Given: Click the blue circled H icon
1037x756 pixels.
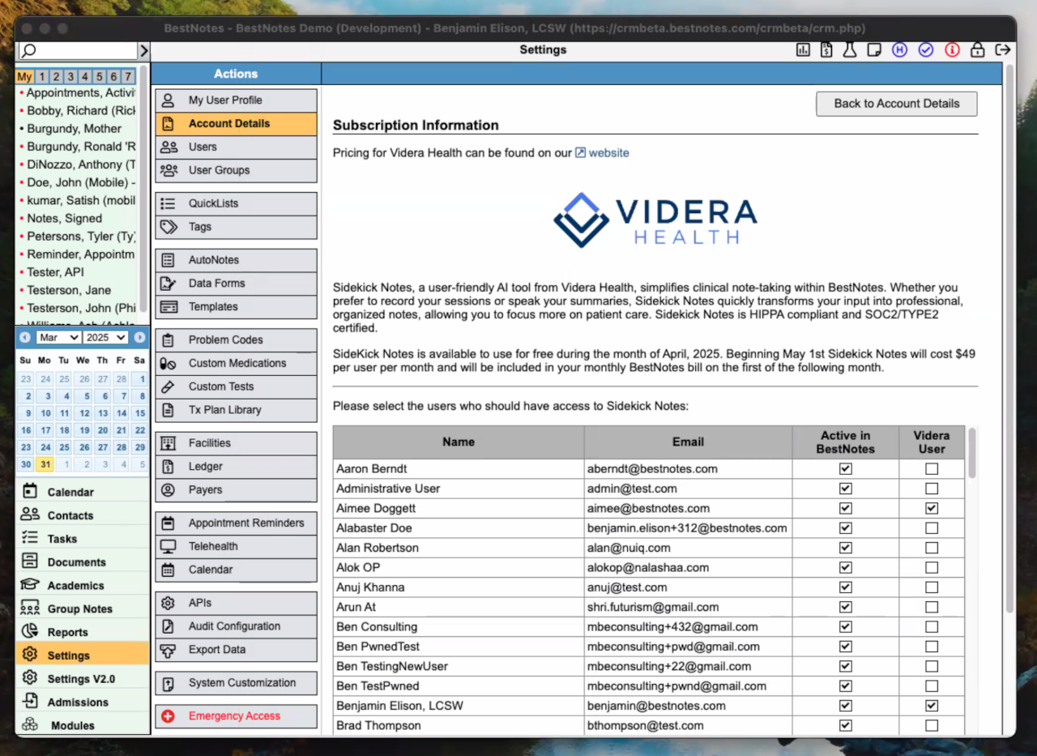Looking at the screenshot, I should point(899,50).
